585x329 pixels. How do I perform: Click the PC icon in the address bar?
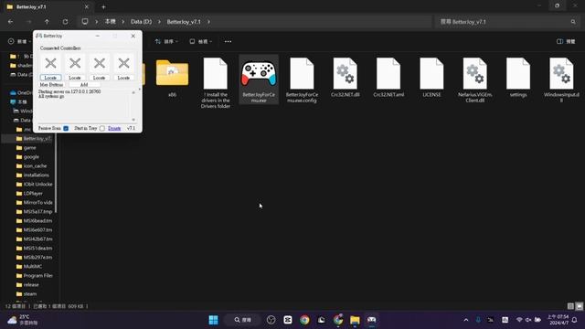(x=85, y=22)
